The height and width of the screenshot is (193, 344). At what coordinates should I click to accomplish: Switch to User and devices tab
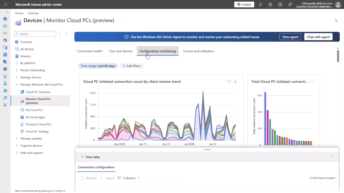121,51
